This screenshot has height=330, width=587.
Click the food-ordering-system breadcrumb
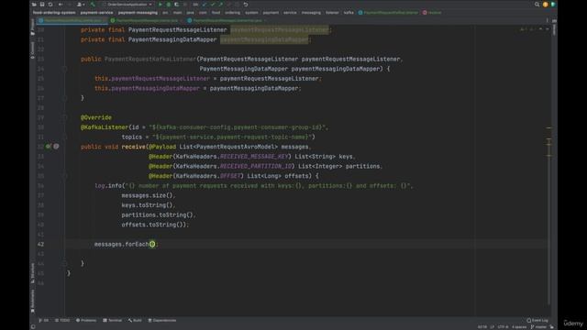54,13
